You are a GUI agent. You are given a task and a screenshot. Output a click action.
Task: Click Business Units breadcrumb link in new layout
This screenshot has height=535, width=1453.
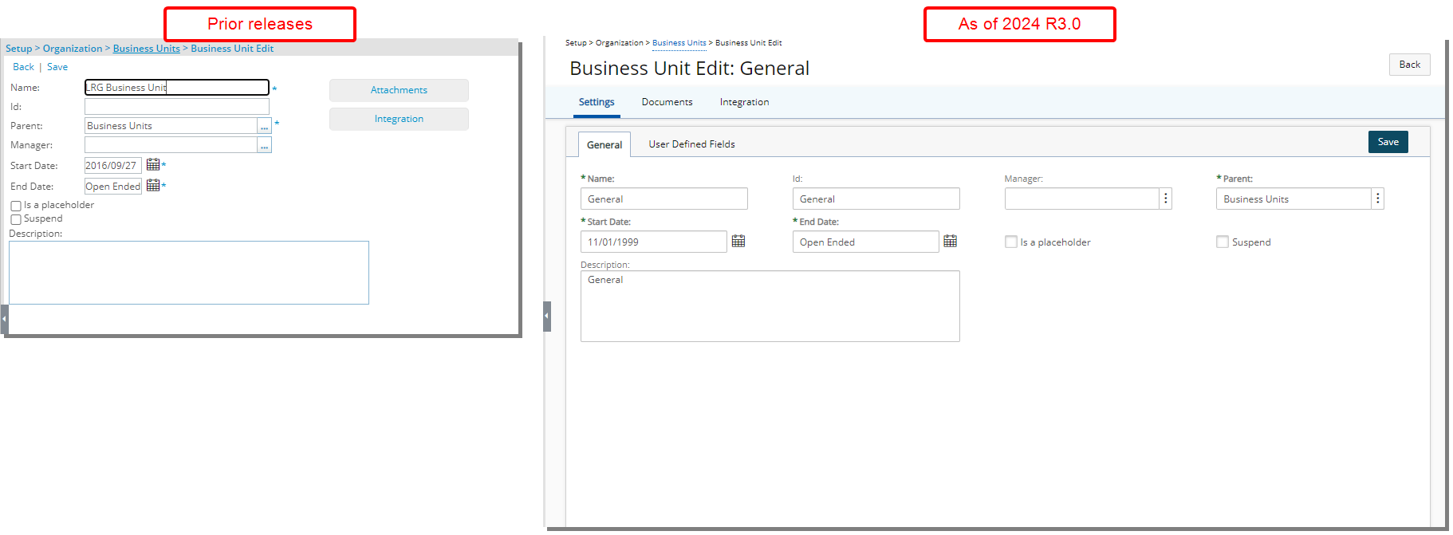(679, 43)
